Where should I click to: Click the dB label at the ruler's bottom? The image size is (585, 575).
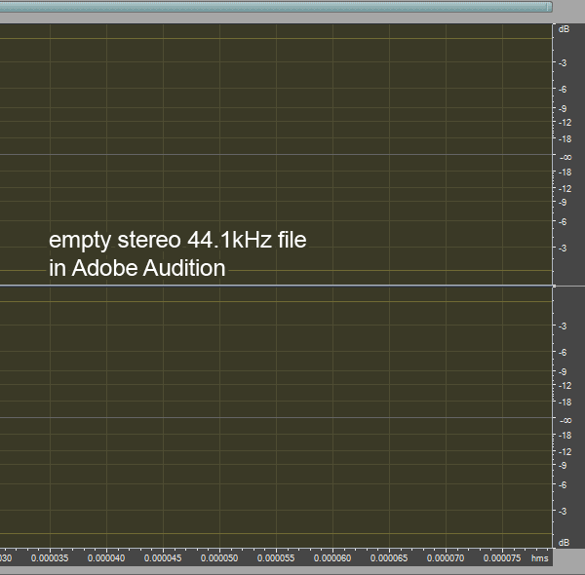point(564,541)
